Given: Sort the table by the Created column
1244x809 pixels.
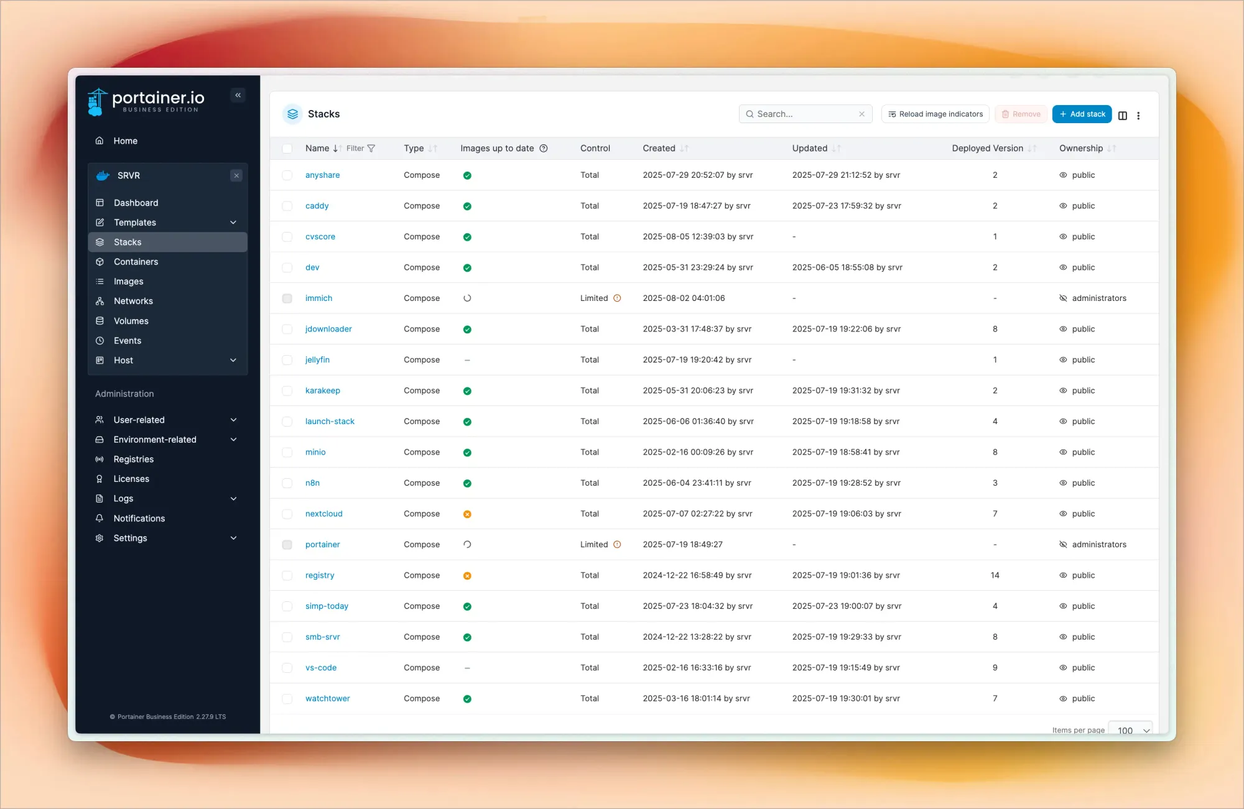Looking at the screenshot, I should [684, 148].
